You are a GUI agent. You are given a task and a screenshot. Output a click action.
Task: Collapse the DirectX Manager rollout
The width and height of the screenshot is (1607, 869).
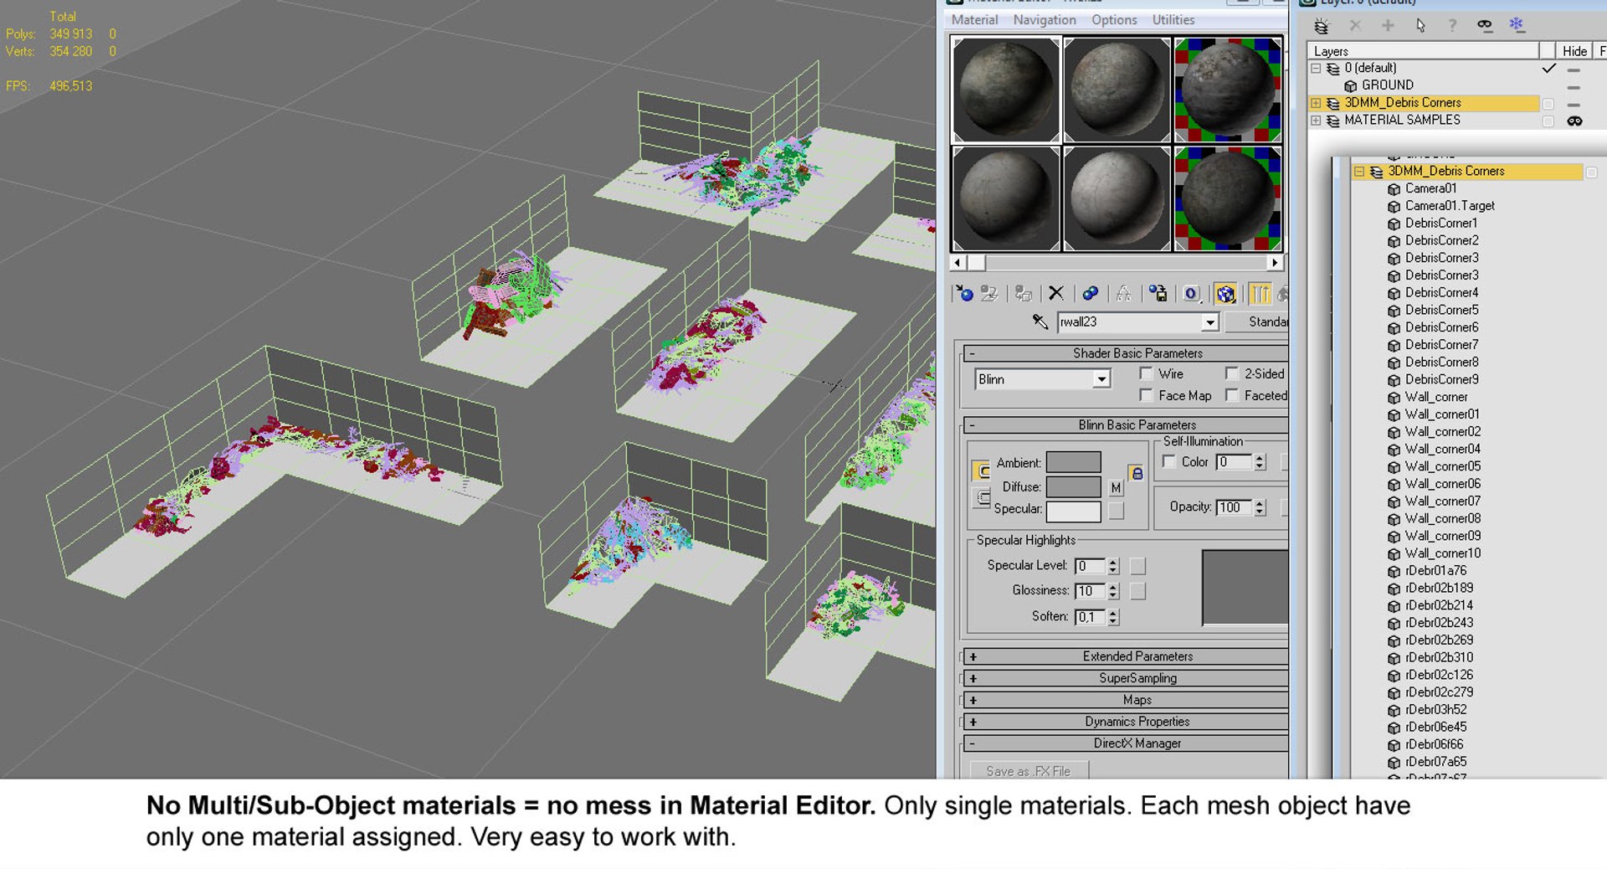1125,743
